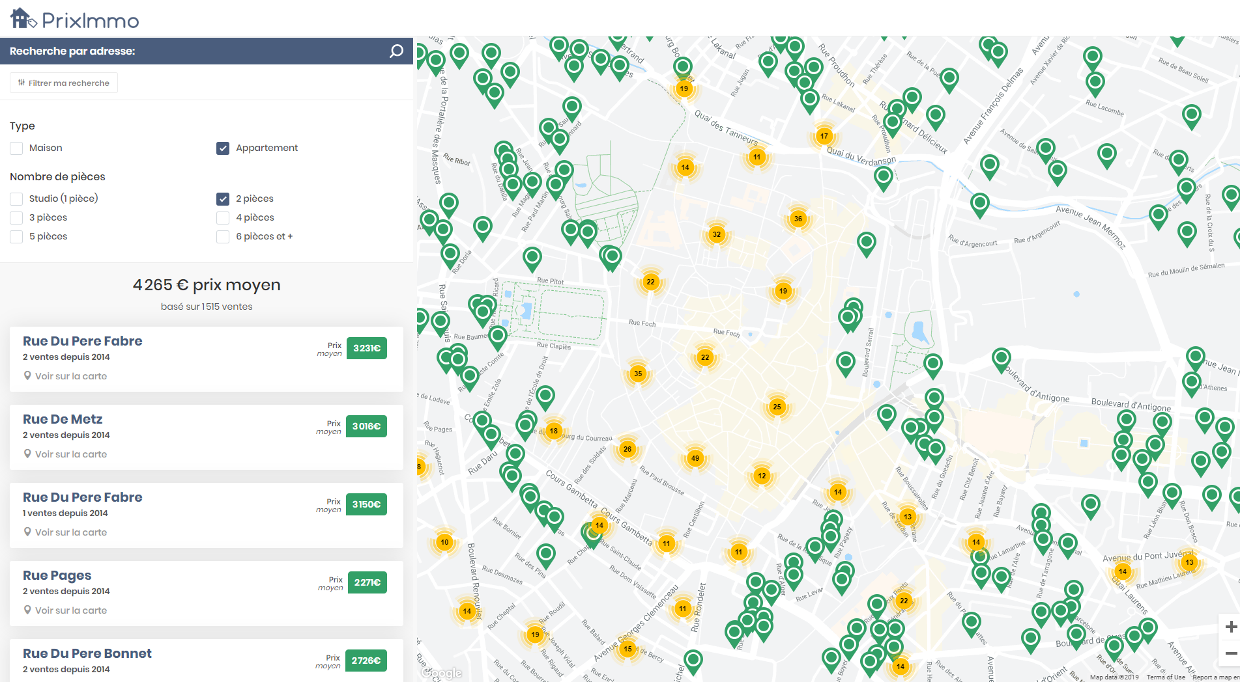The height and width of the screenshot is (682, 1240).
Task: Click the 3231€ average price badge
Action: 367,348
